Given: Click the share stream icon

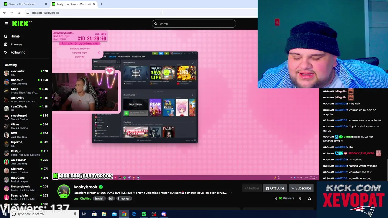Looking at the screenshot, I should pyautogui.click(x=300, y=198).
